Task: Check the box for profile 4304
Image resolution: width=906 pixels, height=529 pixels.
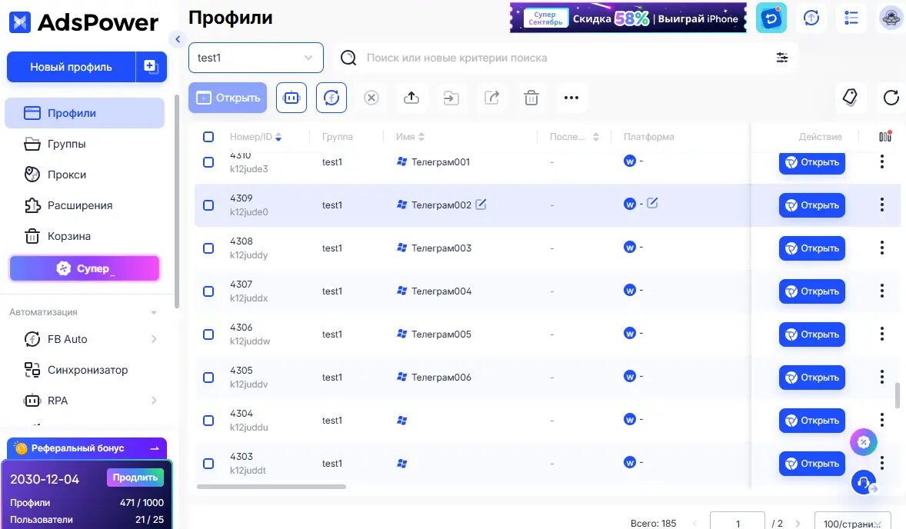Action: click(x=208, y=421)
